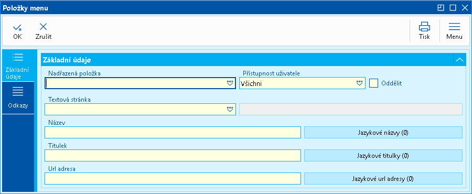Switch to Odkazy sidebar tab
The image size is (472, 194).
(18, 98)
